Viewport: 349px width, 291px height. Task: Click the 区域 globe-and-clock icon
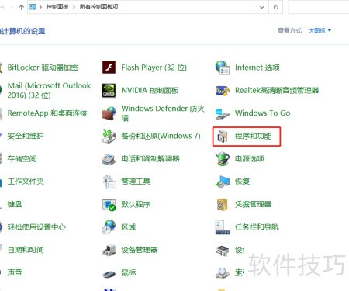click(109, 227)
